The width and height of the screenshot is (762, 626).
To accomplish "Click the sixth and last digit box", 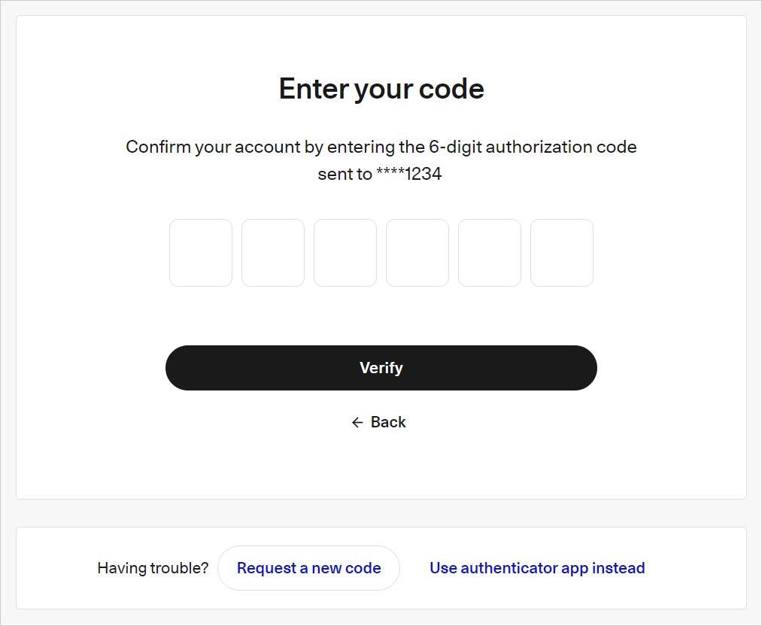I will pyautogui.click(x=562, y=253).
